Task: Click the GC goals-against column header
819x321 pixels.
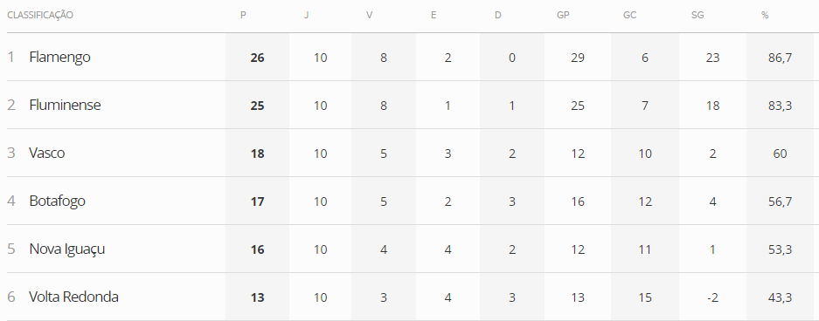Action: [630, 15]
